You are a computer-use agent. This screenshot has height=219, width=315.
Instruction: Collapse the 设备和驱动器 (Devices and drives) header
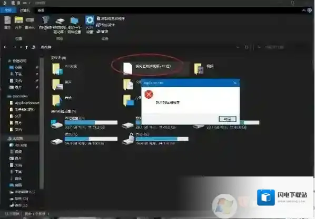coord(63,111)
